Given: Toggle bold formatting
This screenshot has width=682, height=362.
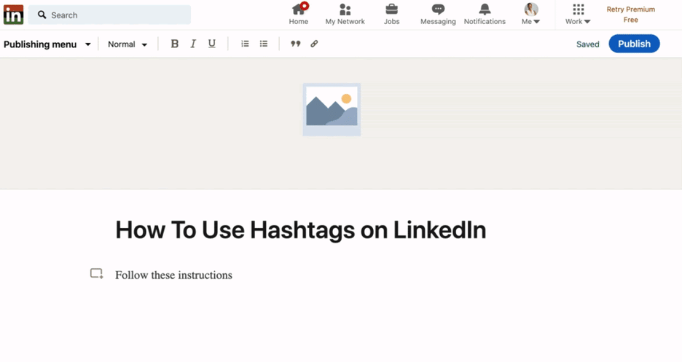Looking at the screenshot, I should point(174,44).
